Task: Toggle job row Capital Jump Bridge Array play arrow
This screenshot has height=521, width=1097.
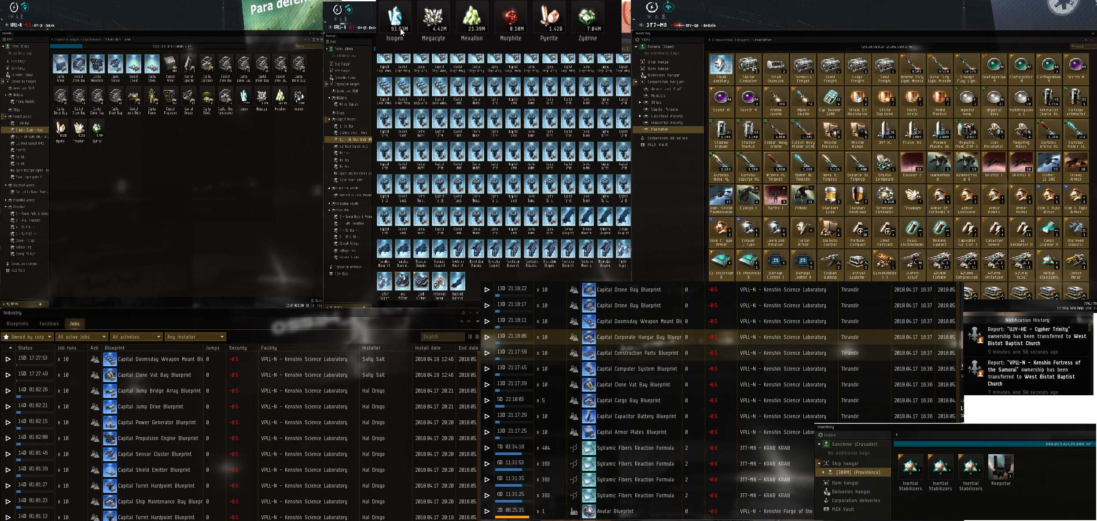Action: tap(8, 391)
